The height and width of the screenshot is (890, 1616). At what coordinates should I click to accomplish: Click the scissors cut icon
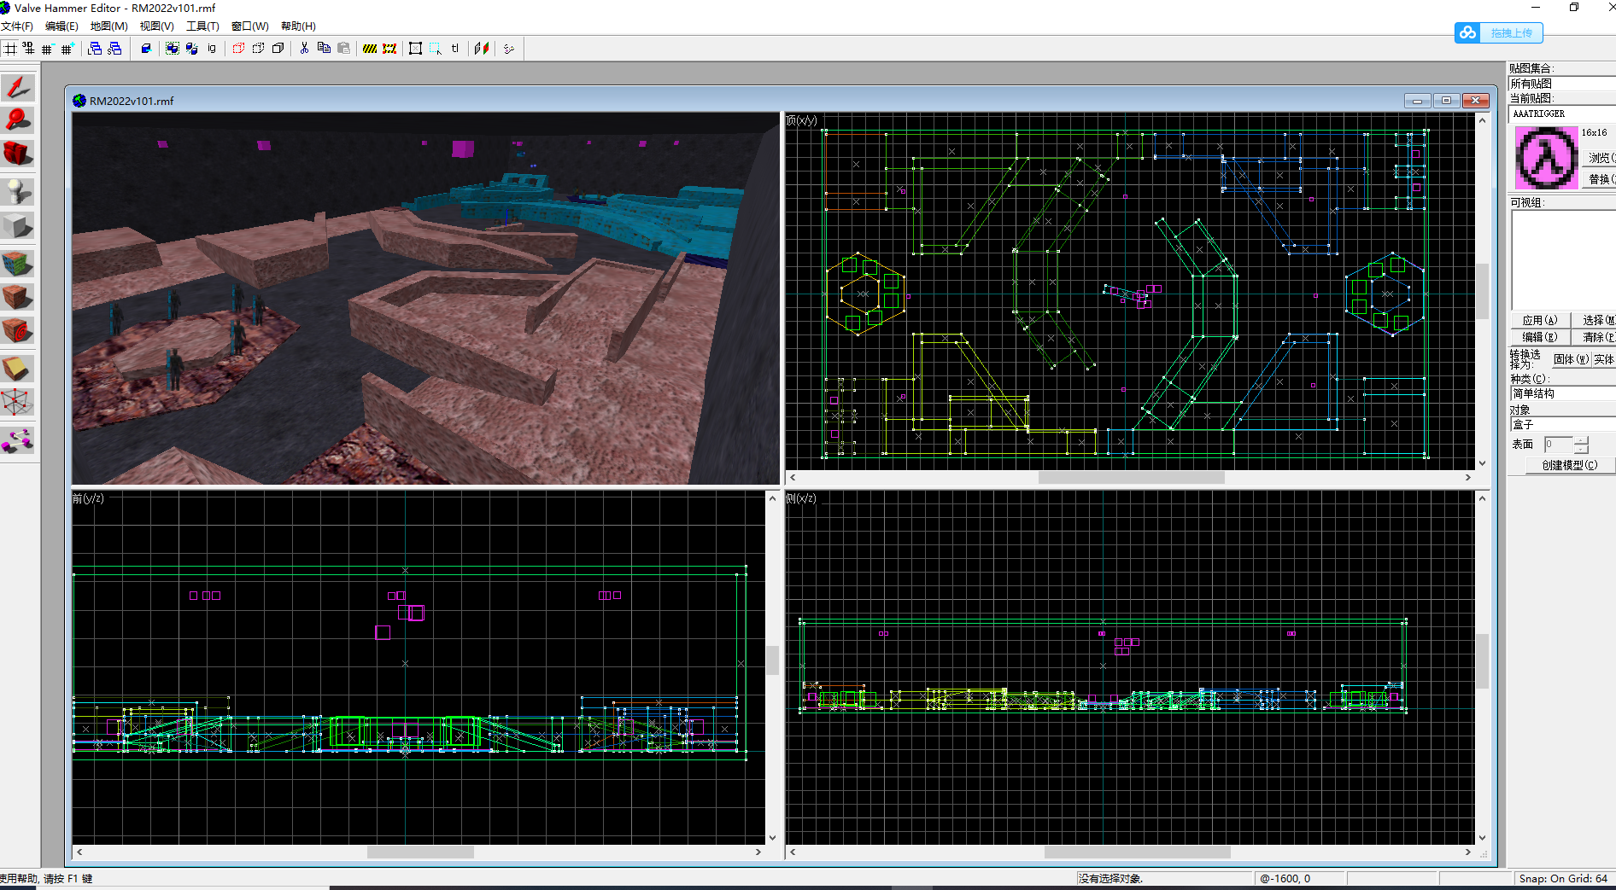[x=304, y=49]
